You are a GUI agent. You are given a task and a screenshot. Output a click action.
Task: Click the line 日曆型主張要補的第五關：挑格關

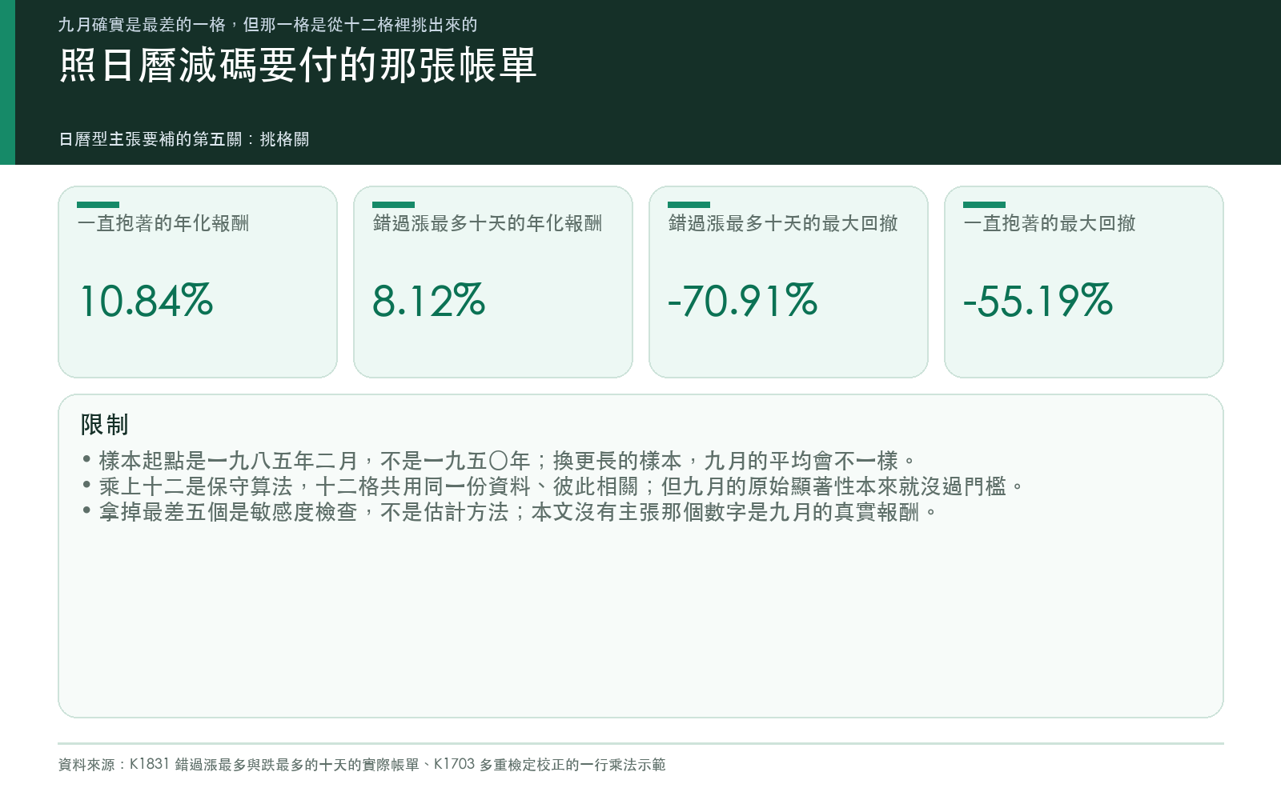tap(184, 139)
